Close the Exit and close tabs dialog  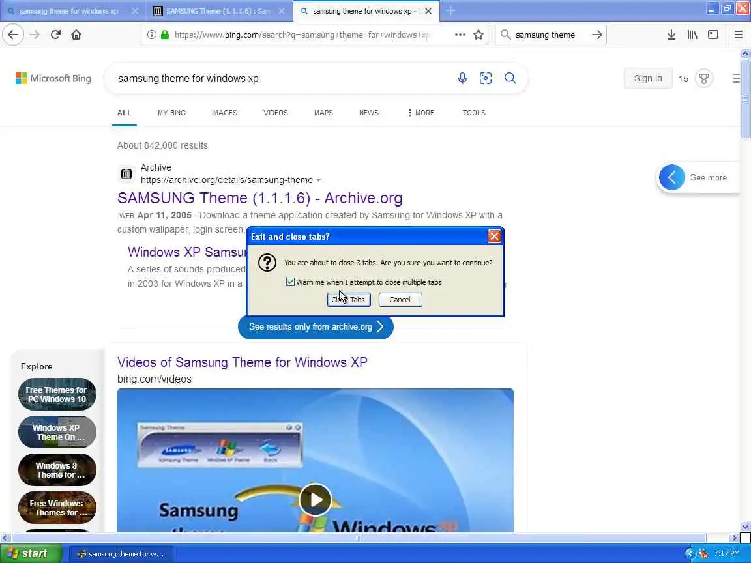pos(493,236)
